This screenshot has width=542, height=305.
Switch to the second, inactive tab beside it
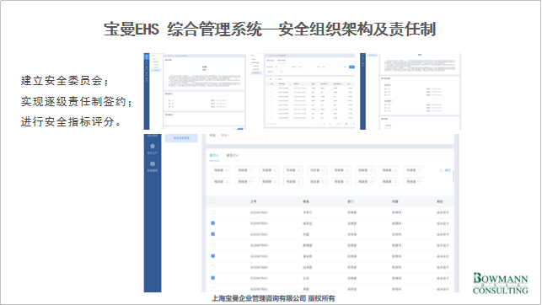tap(233, 155)
